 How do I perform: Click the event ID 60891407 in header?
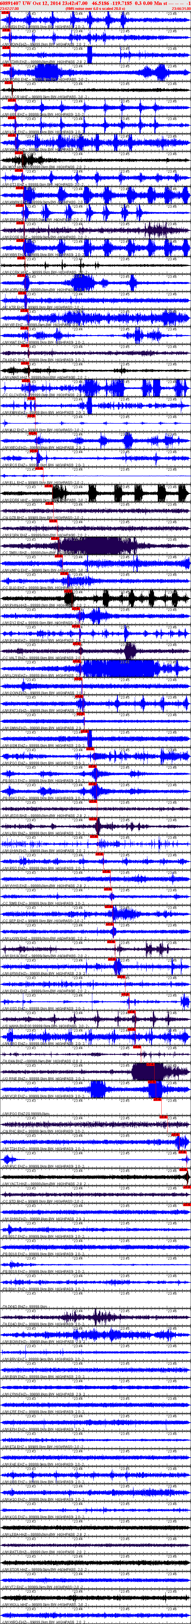pyautogui.click(x=11, y=3)
